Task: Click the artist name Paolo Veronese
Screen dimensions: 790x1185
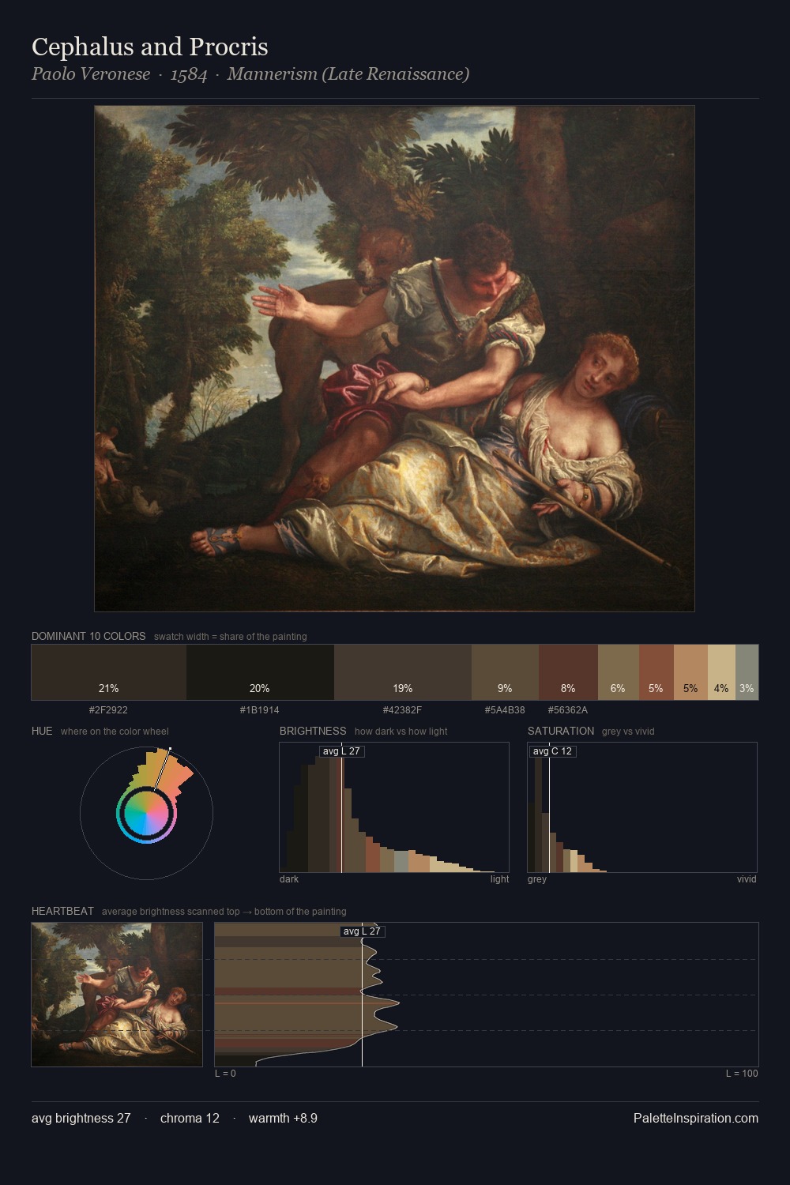Action: coord(91,74)
